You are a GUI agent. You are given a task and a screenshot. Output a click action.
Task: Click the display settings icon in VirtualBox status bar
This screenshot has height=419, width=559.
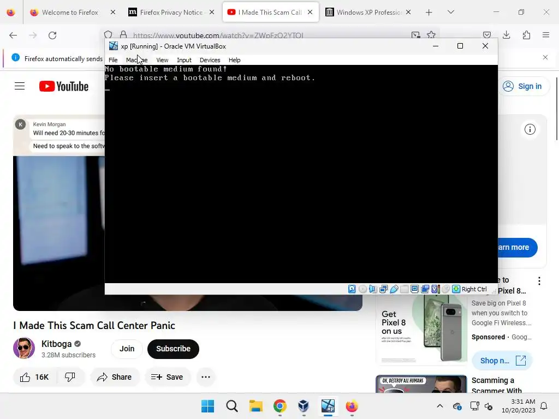(415, 289)
